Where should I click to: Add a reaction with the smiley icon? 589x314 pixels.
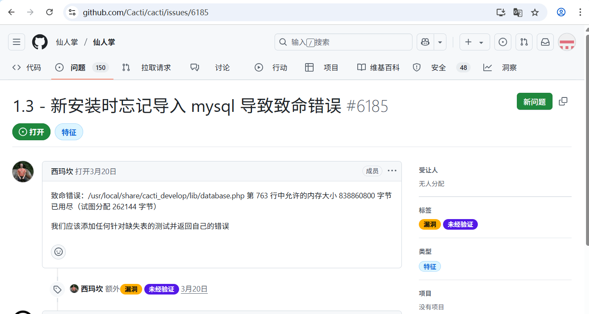(x=59, y=252)
